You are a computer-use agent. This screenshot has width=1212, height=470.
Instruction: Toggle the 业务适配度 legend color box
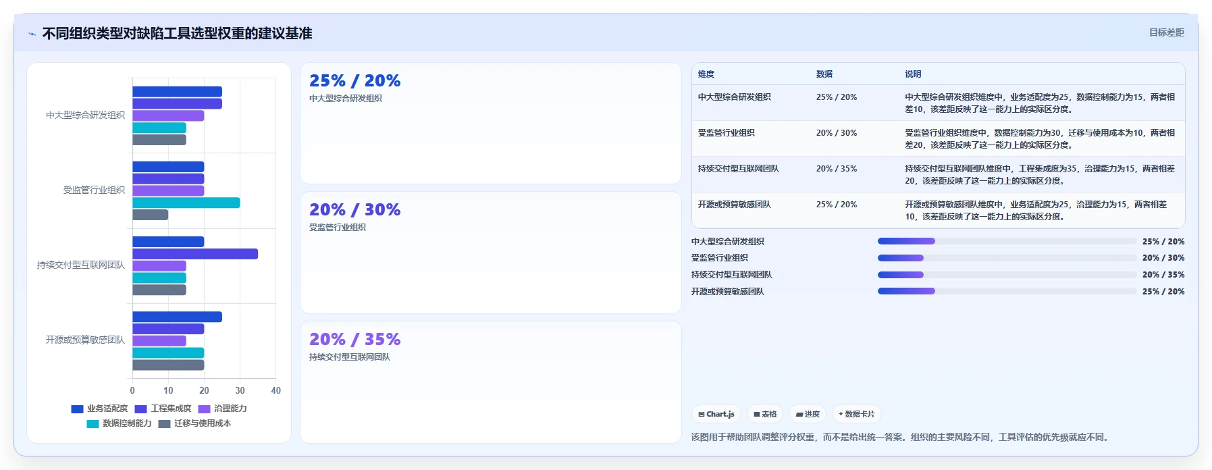point(77,409)
